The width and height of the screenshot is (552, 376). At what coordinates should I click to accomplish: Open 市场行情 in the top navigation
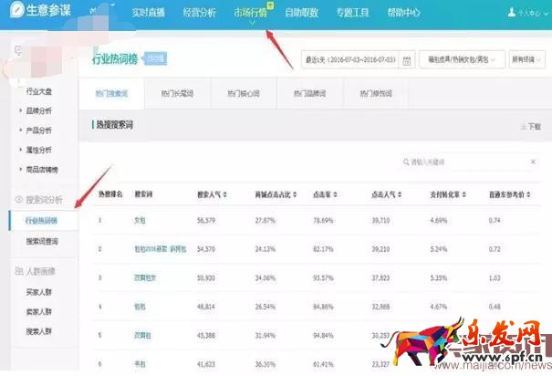[250, 13]
